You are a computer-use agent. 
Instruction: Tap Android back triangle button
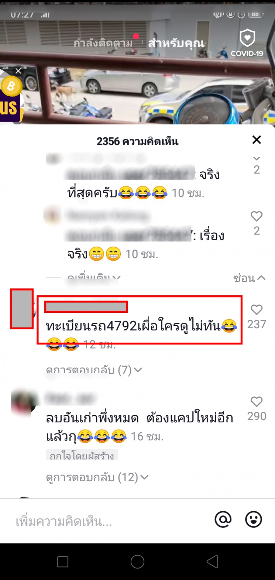tap(212, 561)
